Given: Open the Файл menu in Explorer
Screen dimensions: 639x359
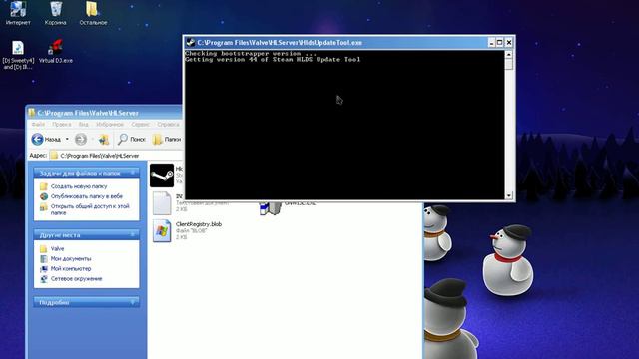Looking at the screenshot, I should pyautogui.click(x=38, y=124).
